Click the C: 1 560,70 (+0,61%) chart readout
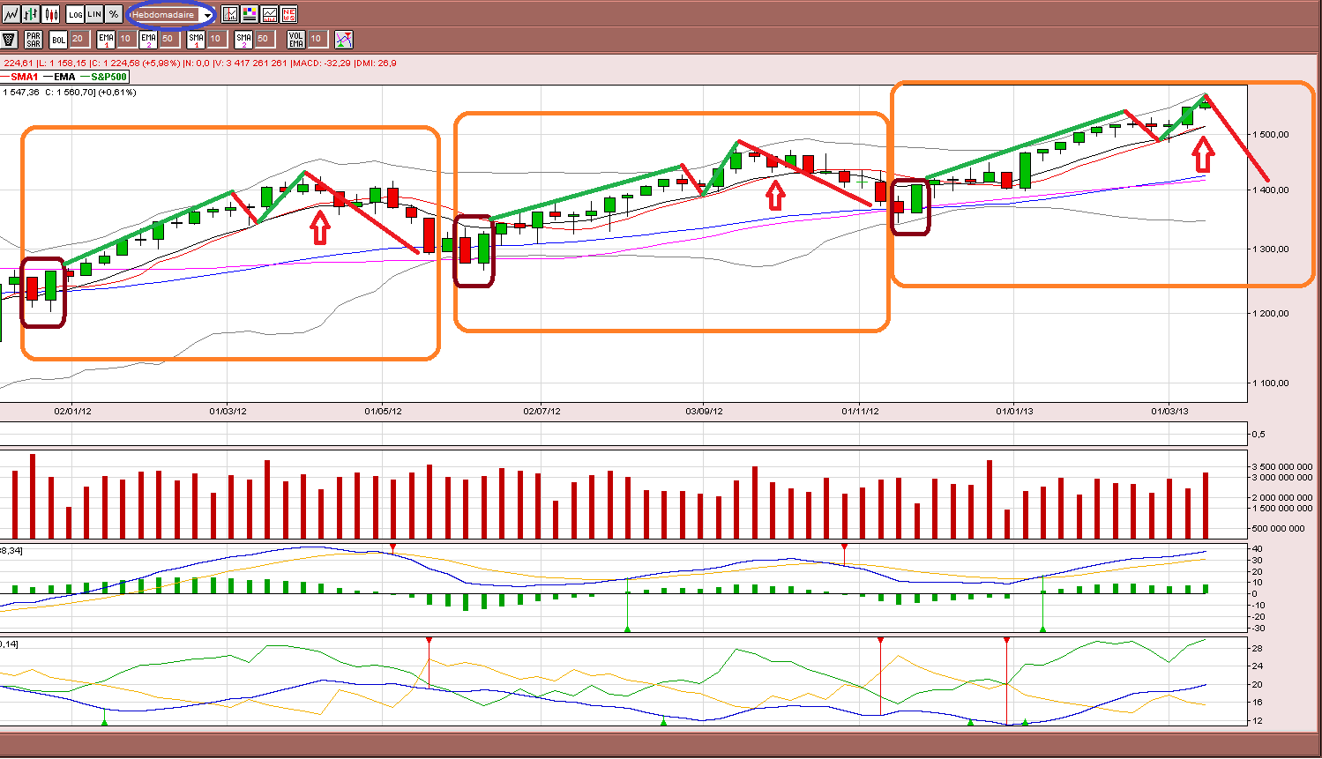Screen dimensions: 1322x759 (x=91, y=92)
